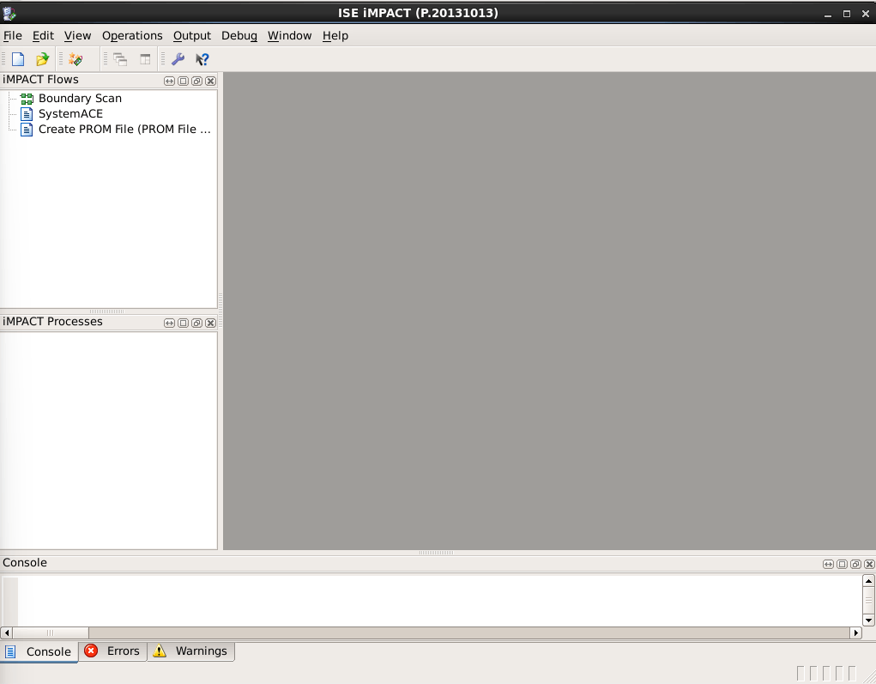Click the console vertical scrollbar up arrow
The image size is (876, 684).
click(x=868, y=581)
